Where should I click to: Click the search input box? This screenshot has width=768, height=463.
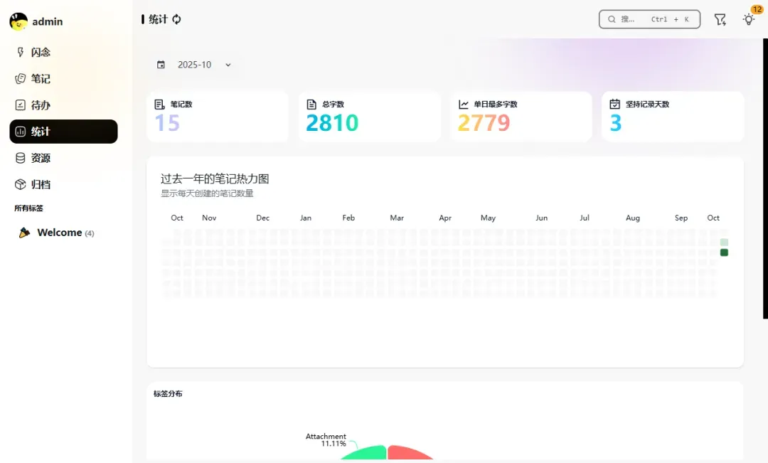pyautogui.click(x=649, y=19)
